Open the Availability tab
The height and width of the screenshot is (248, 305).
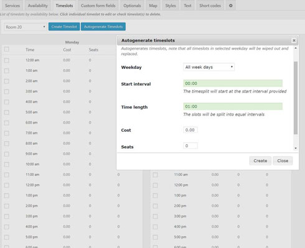(x=37, y=6)
